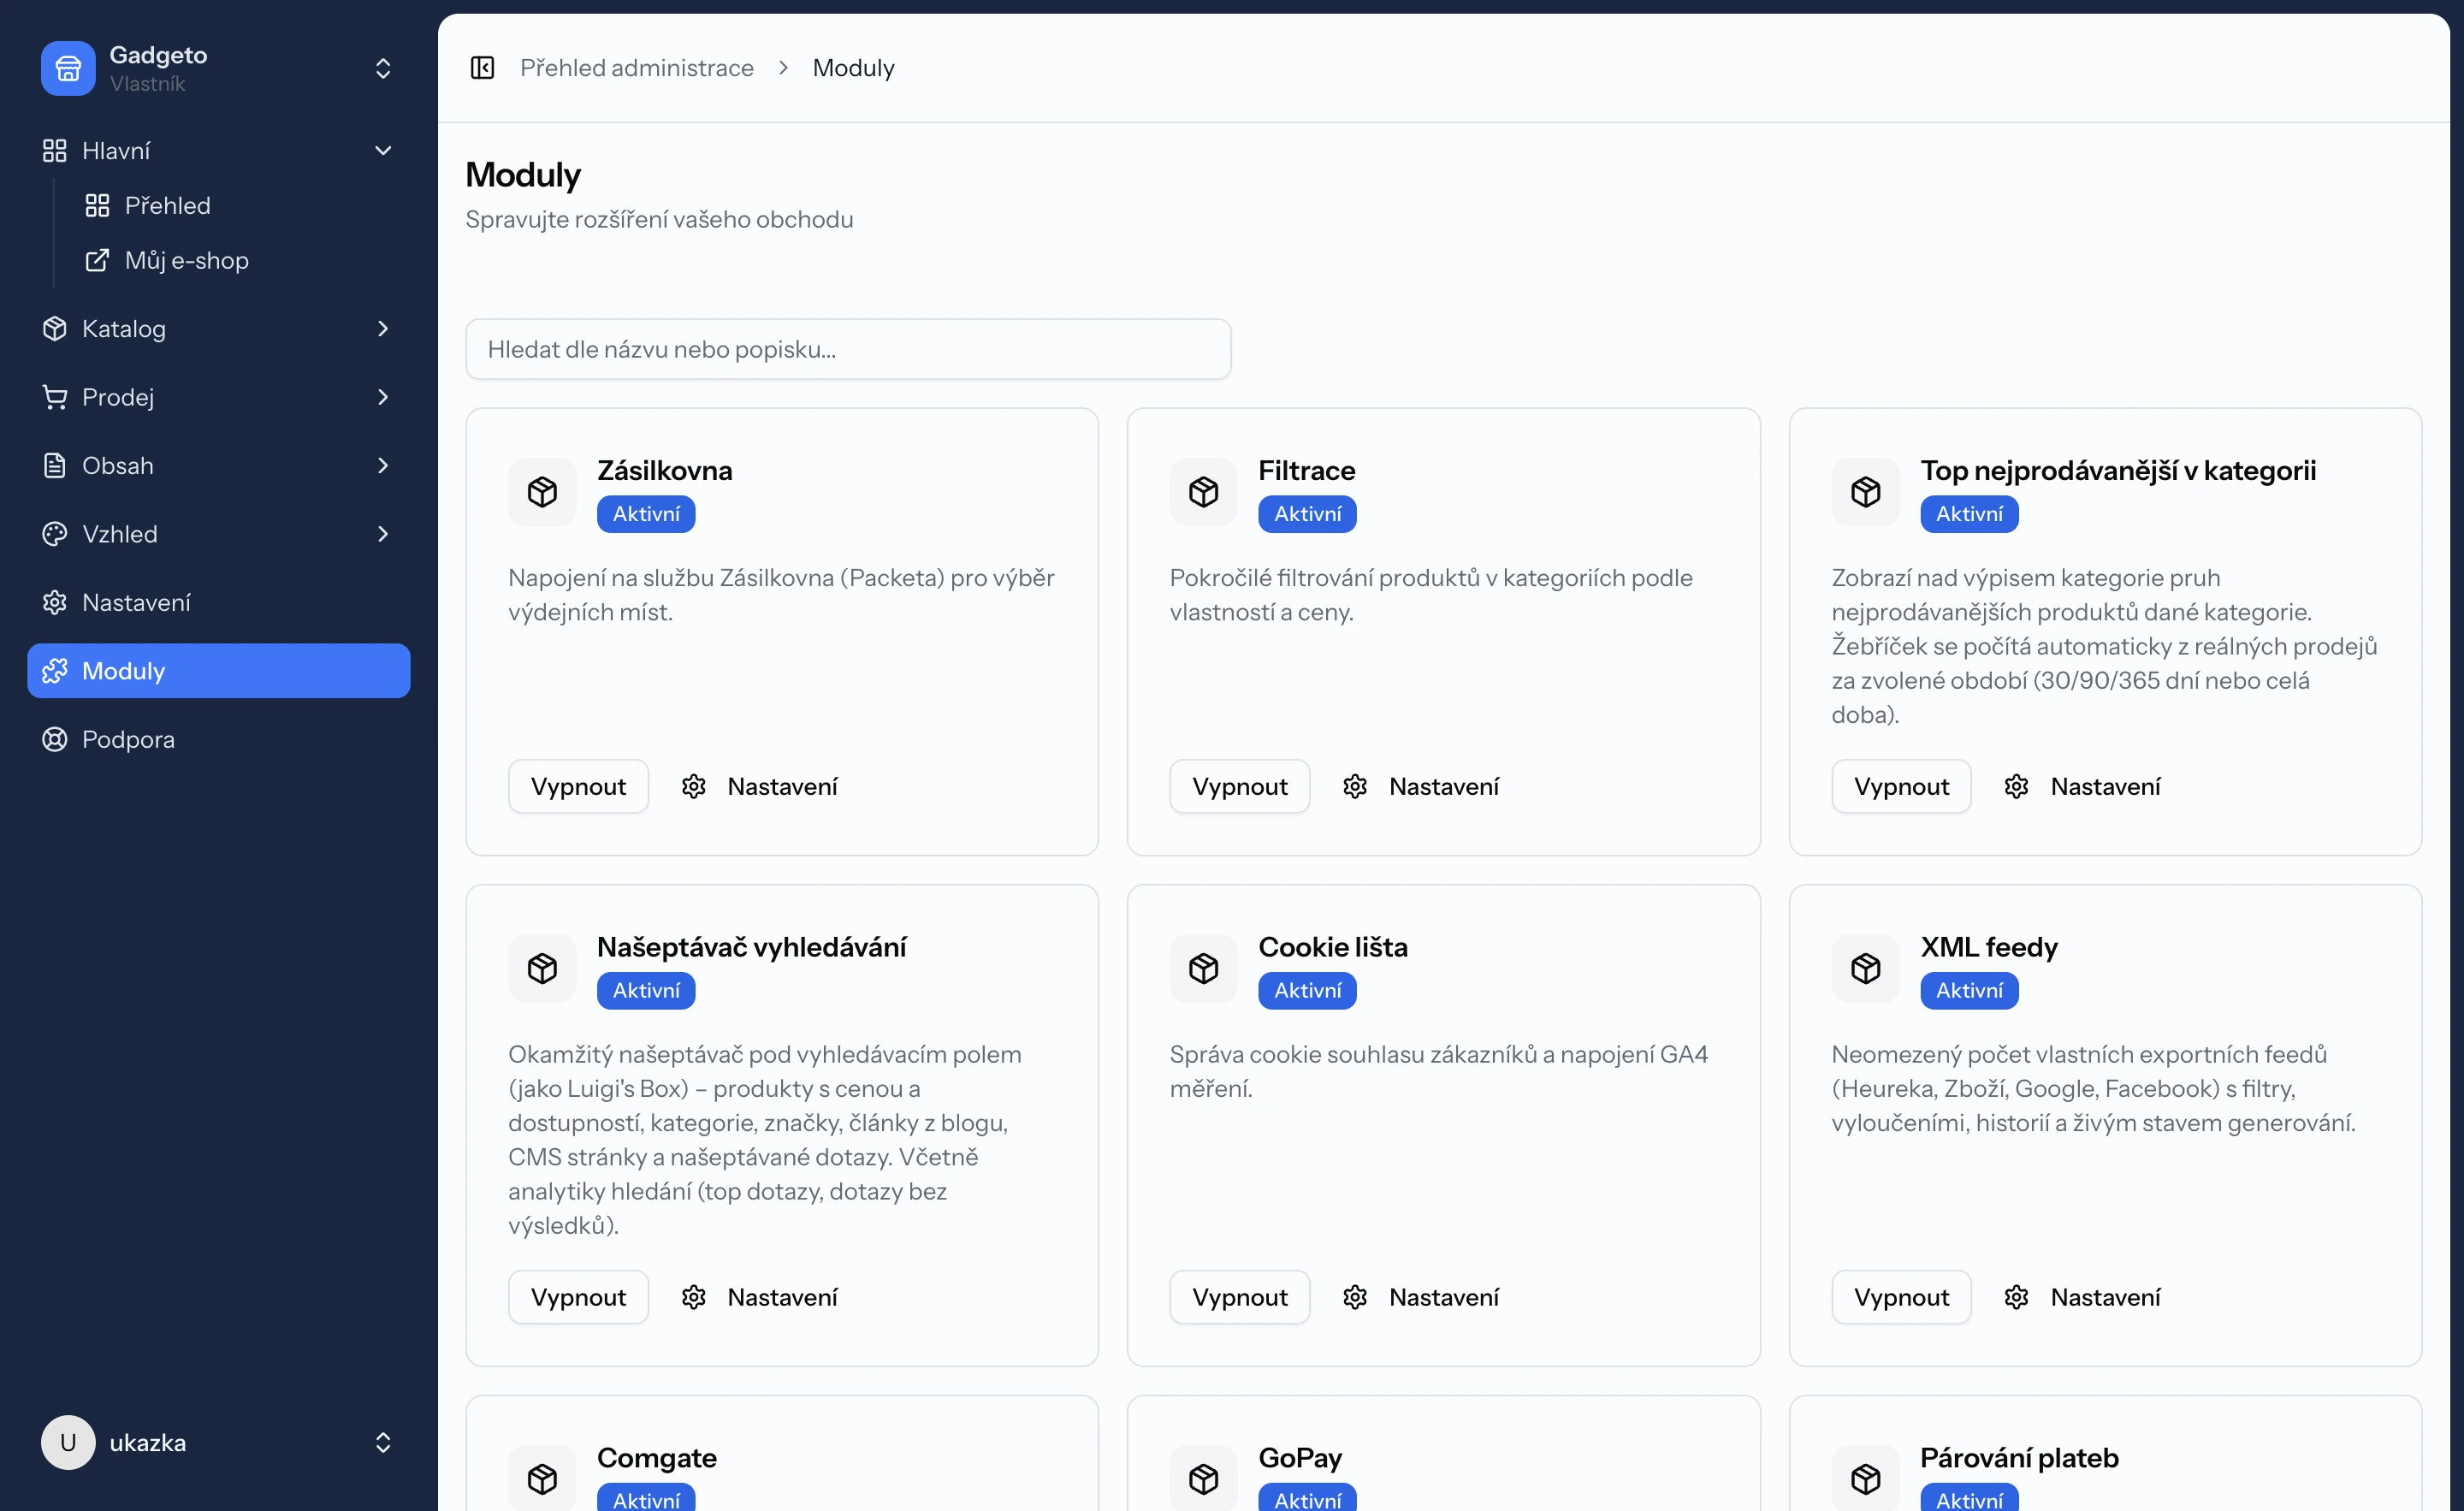Open the Hlavní sidebar section label
This screenshot has width=2464, height=1511.
click(116, 150)
